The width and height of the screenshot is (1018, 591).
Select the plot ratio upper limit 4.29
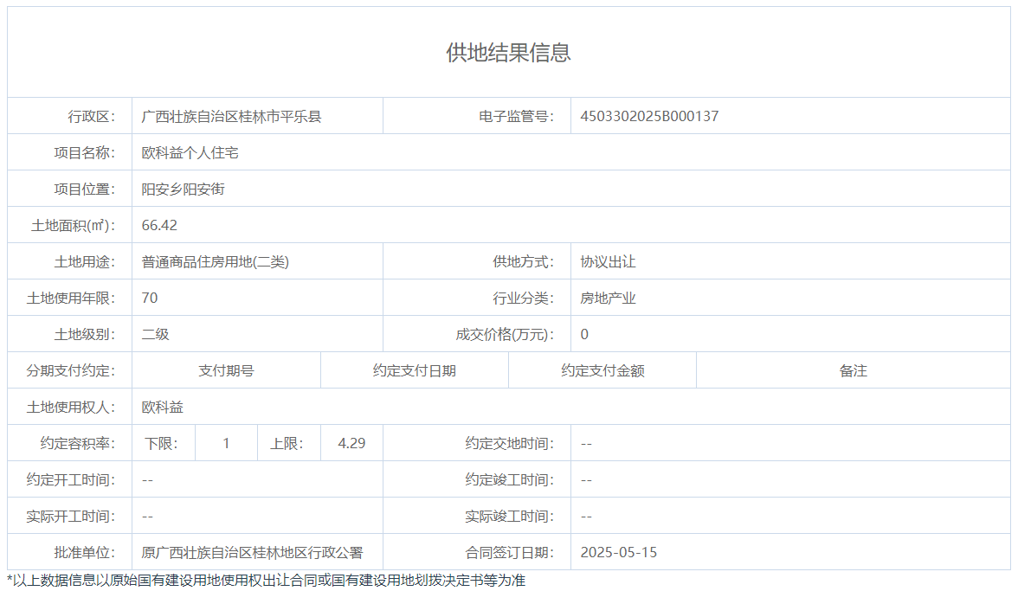pos(351,443)
